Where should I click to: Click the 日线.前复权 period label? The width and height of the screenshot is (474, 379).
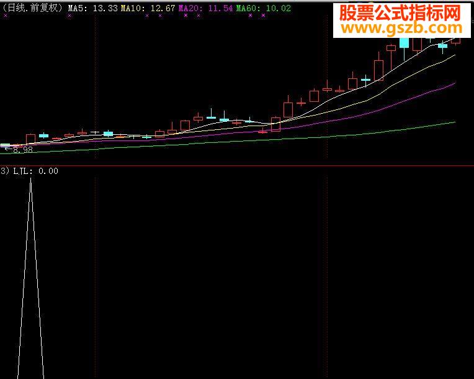pos(32,8)
